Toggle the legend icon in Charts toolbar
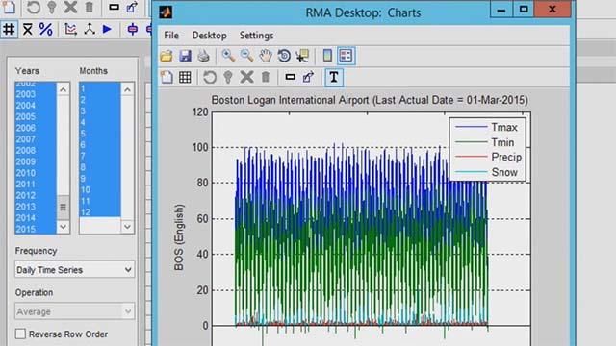The height and width of the screenshot is (346, 616). point(346,56)
